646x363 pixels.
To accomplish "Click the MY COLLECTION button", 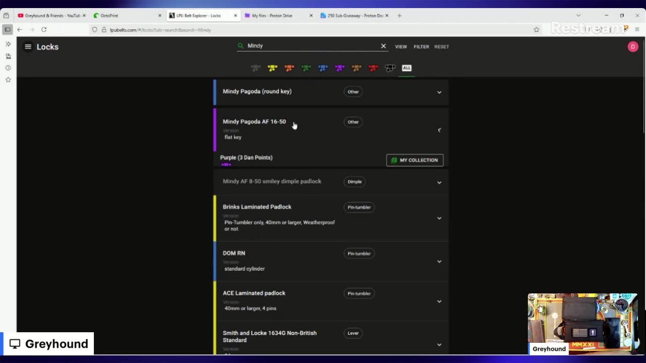I will coord(415,160).
